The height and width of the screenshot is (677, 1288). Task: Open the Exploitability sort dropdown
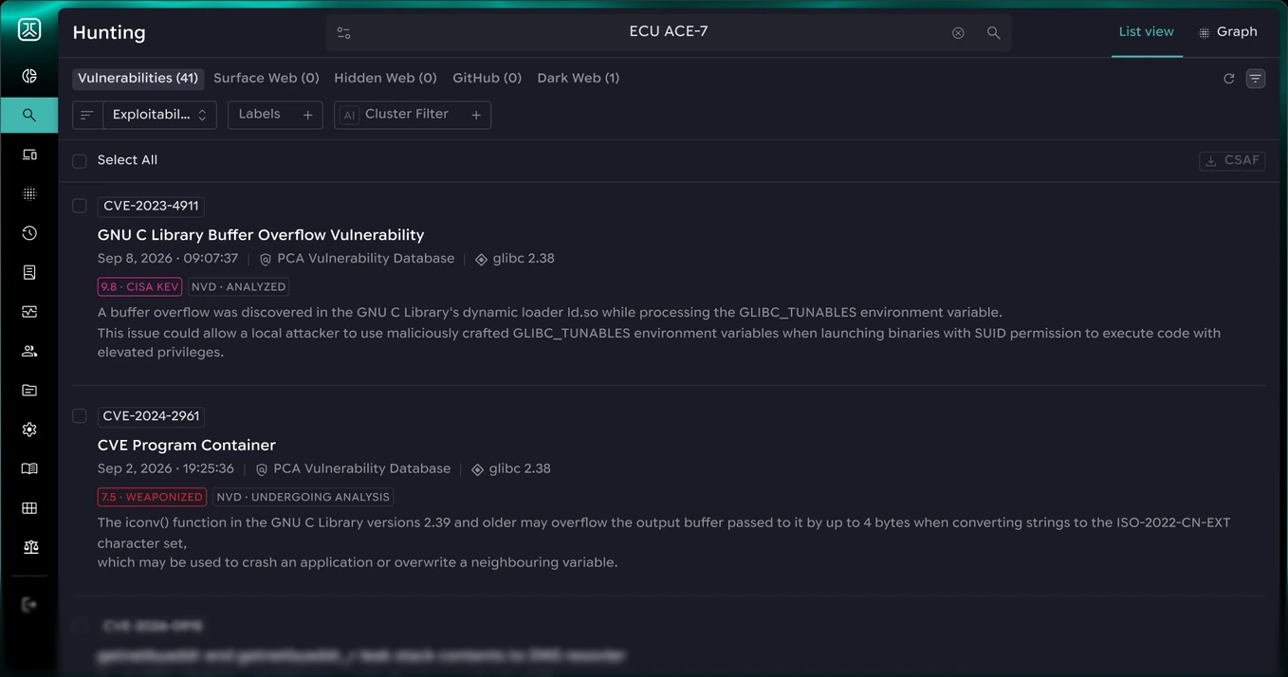click(159, 115)
